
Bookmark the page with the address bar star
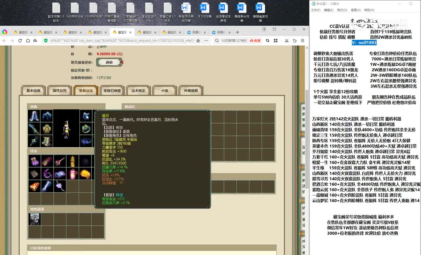tap(198, 40)
